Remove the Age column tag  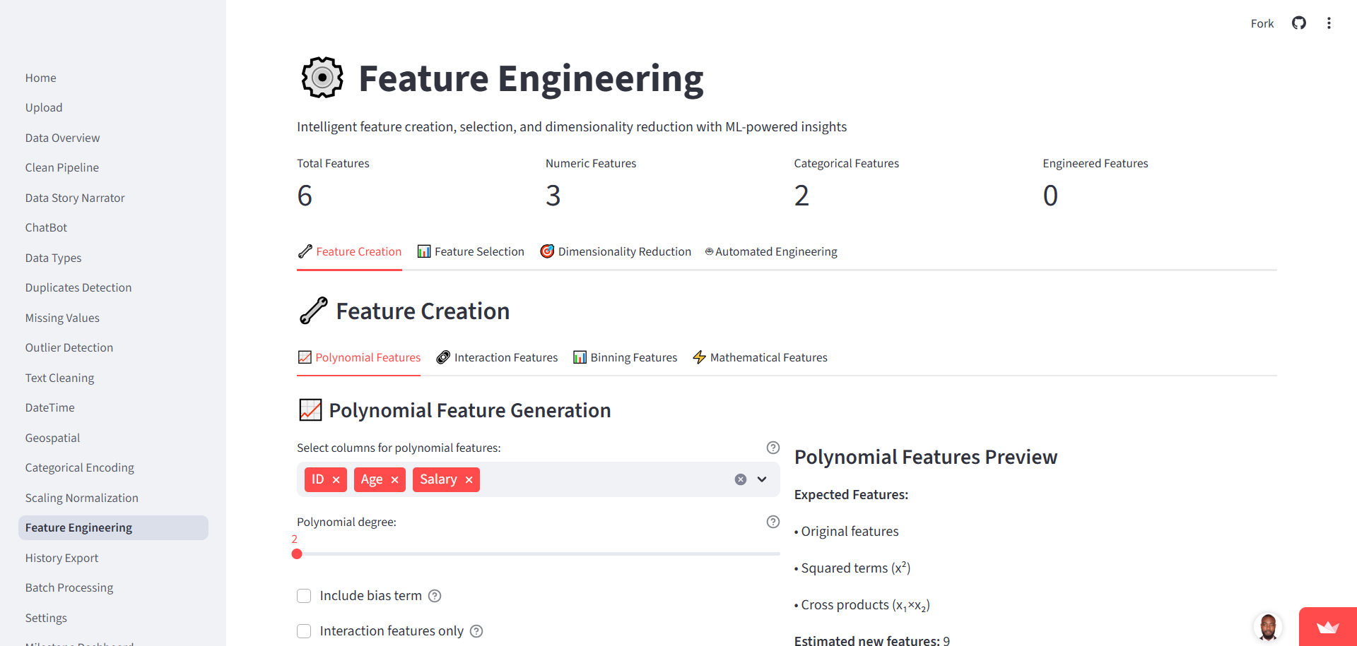(x=395, y=479)
